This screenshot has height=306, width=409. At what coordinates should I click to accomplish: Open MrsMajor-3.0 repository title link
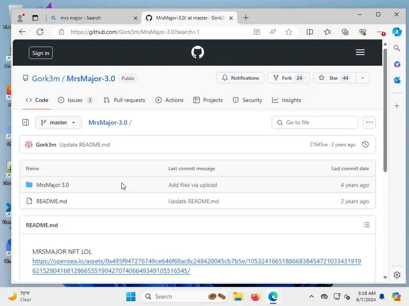91,78
